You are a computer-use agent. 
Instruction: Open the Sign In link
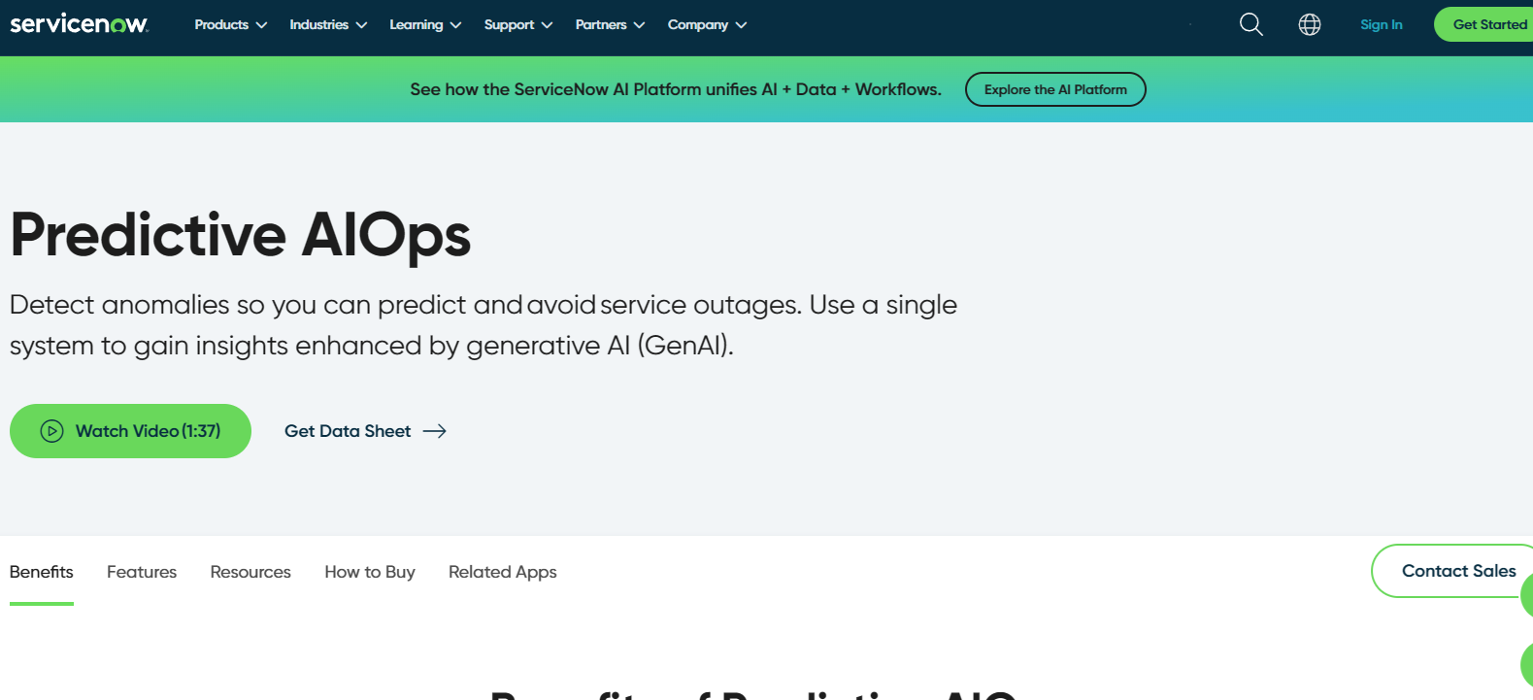1381,24
